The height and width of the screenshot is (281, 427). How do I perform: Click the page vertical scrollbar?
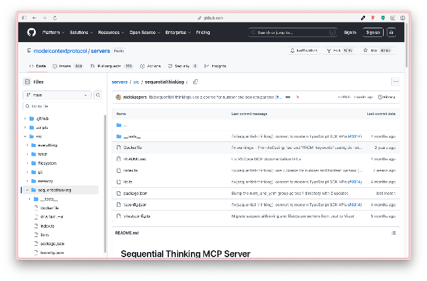[x=406, y=45]
